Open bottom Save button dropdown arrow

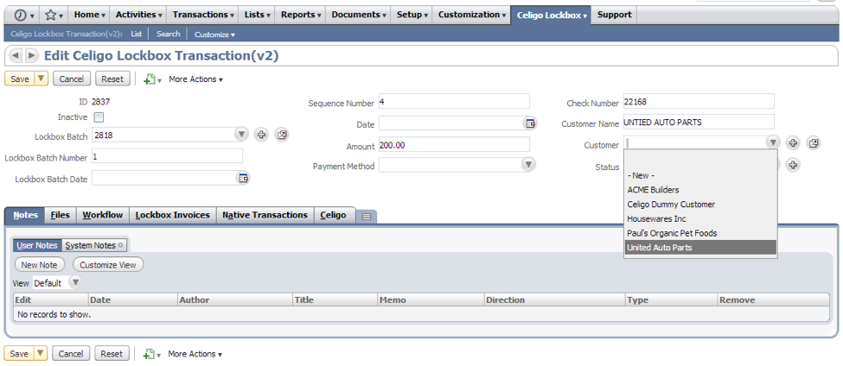click(x=41, y=353)
